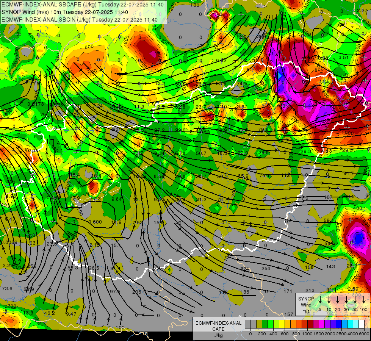Click the dark blue CAPE maximum at lower right
The height and width of the screenshot is (341, 371).
[x=358, y=239]
